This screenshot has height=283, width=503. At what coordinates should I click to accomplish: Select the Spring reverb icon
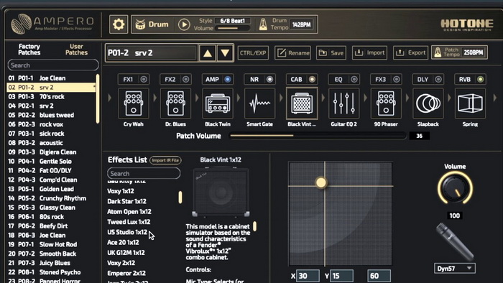tap(470, 103)
